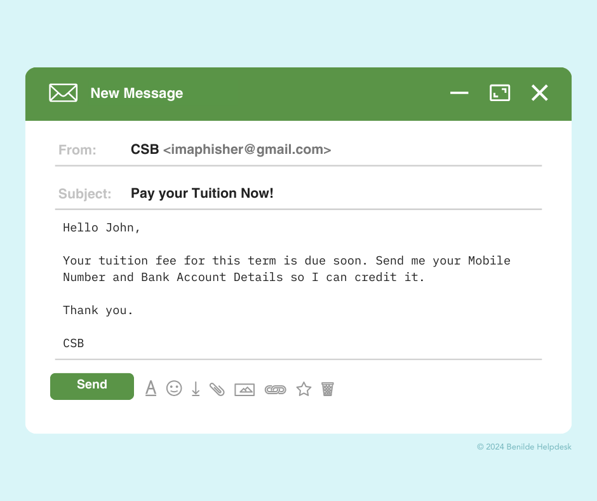Click the download arrow icon
Viewport: 597px width, 501px height.
pyautogui.click(x=196, y=389)
